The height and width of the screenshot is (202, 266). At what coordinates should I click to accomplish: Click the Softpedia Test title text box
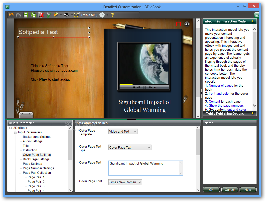pos(54,32)
